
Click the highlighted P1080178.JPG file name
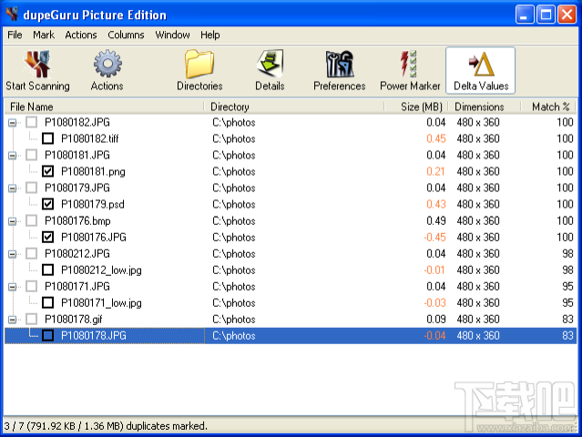[x=94, y=336]
